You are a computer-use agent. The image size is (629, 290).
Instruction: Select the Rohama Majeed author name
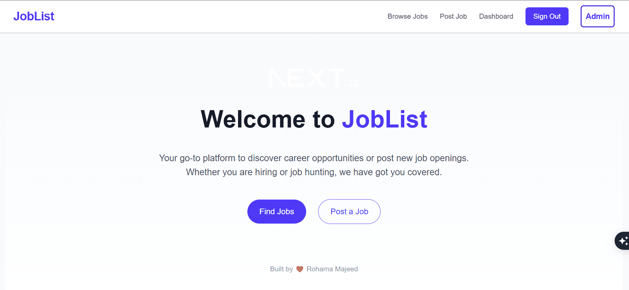click(x=332, y=269)
